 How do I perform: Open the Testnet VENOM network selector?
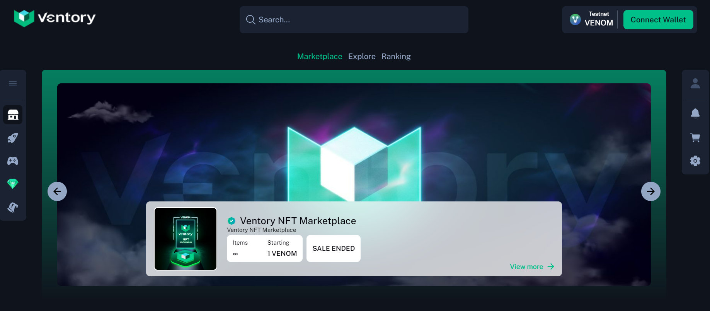tap(591, 19)
